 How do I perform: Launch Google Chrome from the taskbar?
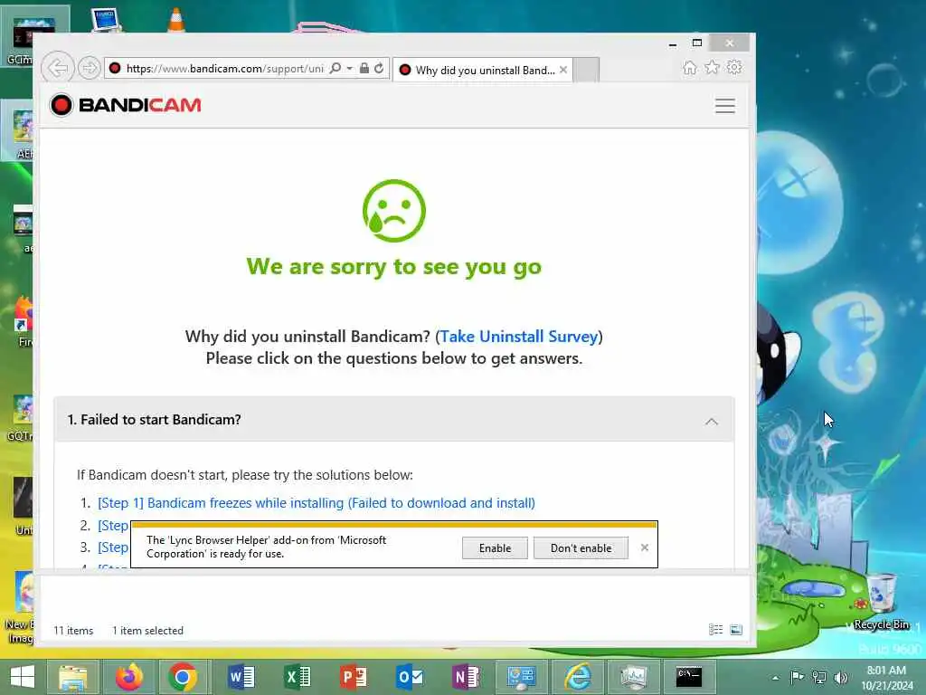[x=183, y=677]
